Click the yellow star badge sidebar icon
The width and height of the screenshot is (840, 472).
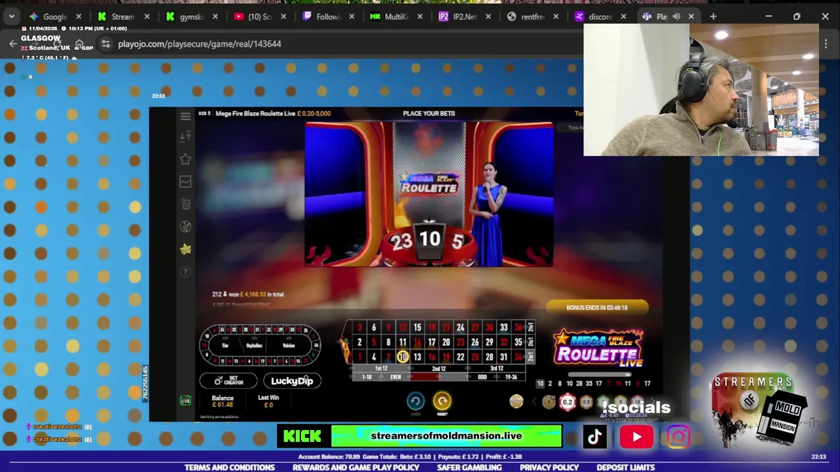(x=186, y=249)
